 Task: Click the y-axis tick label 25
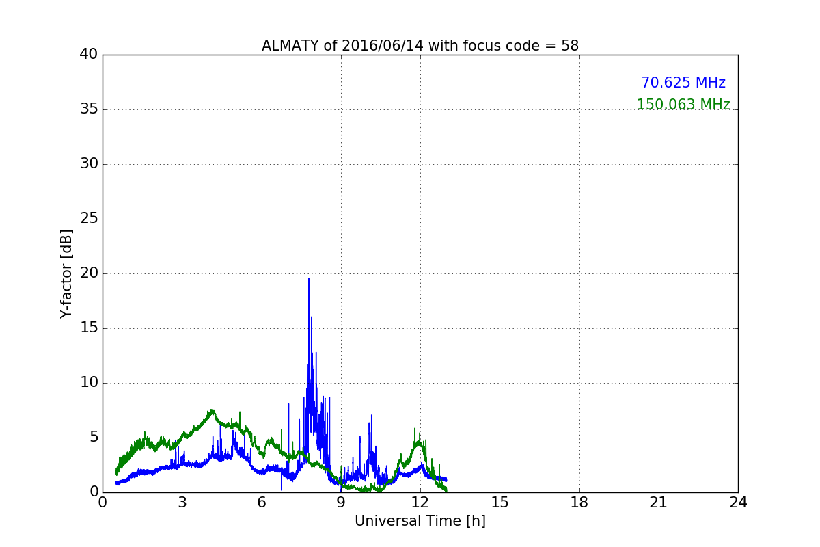[x=89, y=219]
